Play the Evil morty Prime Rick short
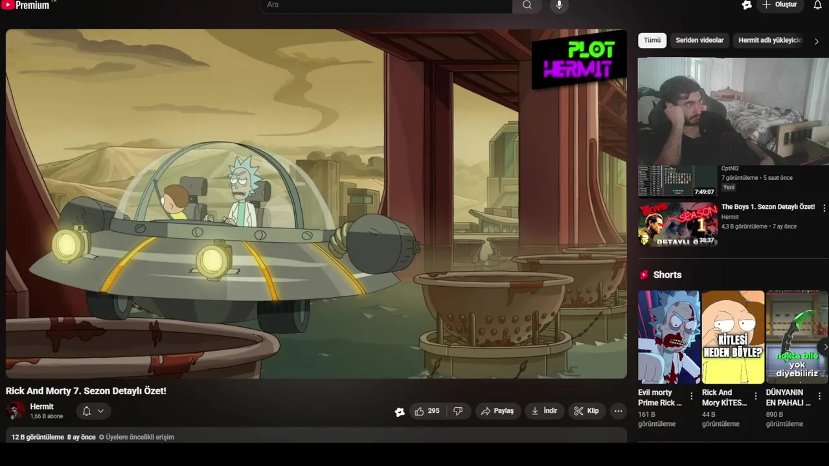 point(669,337)
